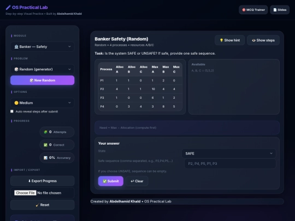Click the yellow circle icon next to Medium
Viewport: 295px width, 221px height.
pos(16,103)
